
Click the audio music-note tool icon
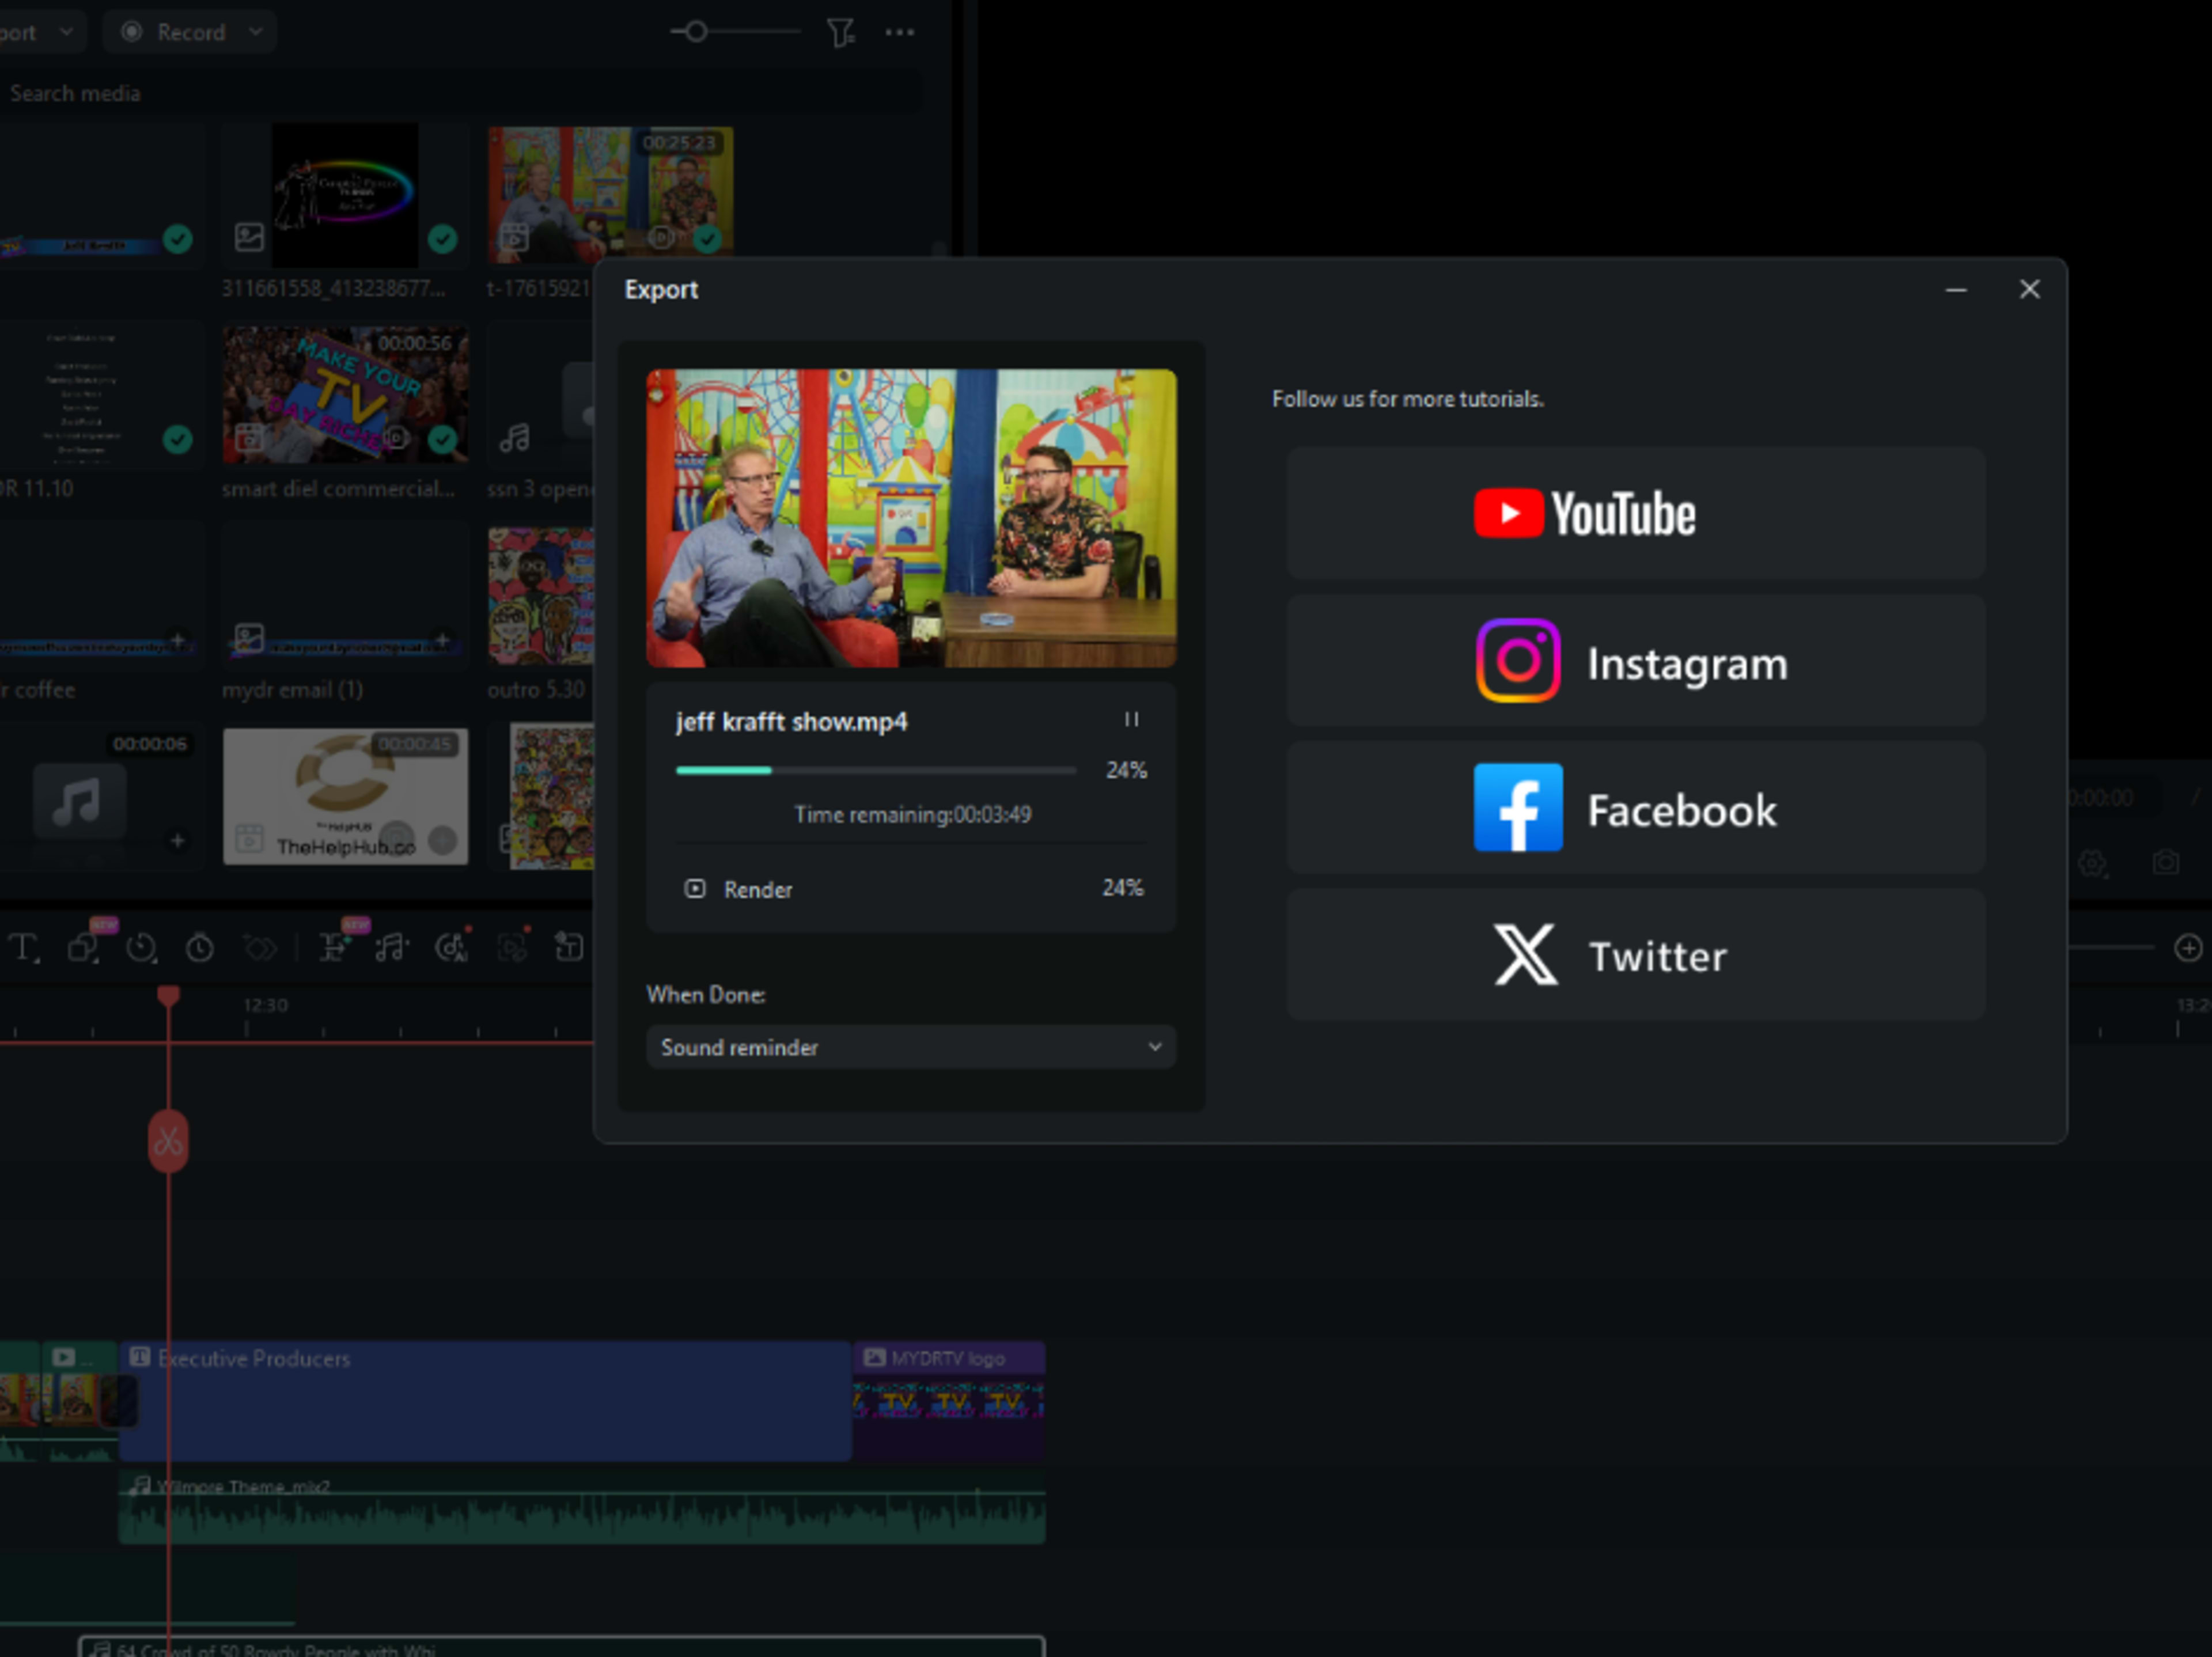click(x=391, y=947)
